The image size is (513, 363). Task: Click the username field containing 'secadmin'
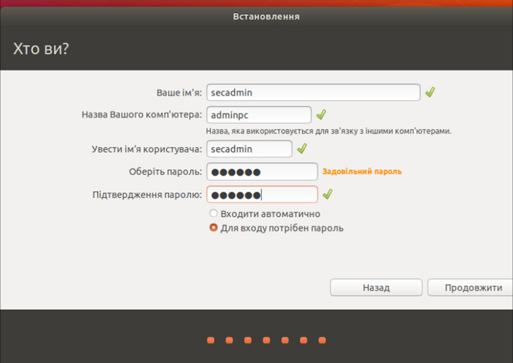pyautogui.click(x=249, y=149)
